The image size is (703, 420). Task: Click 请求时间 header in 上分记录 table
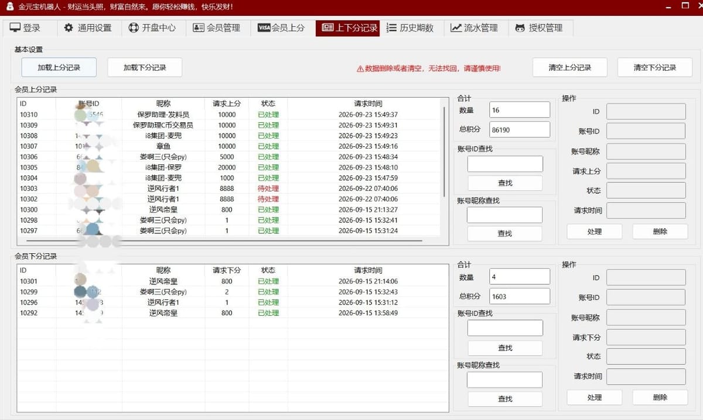[x=368, y=104]
